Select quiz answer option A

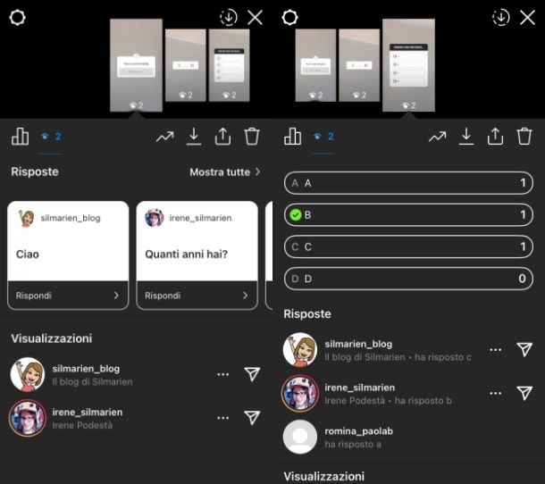point(408,183)
